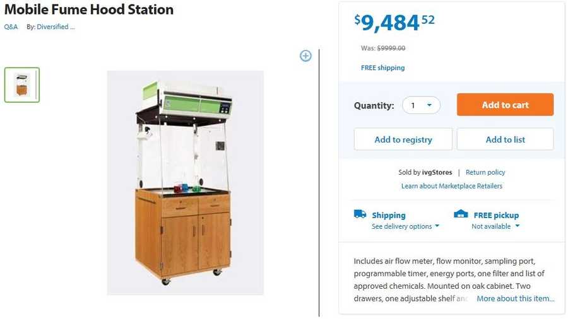Open the Q&A link
The height and width of the screenshot is (319, 568).
coord(11,27)
